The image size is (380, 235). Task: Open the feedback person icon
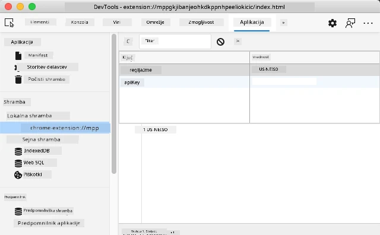(350, 23)
